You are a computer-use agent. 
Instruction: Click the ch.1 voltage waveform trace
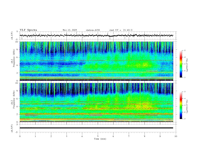(x=96, y=35)
